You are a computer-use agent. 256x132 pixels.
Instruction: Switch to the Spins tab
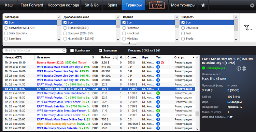[112, 5]
